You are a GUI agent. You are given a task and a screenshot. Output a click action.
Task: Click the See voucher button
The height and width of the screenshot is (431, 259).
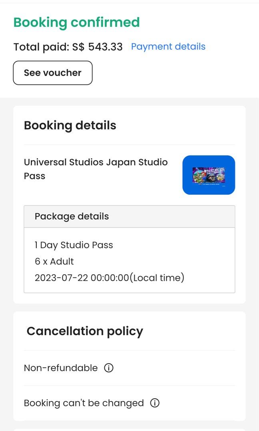pos(52,73)
